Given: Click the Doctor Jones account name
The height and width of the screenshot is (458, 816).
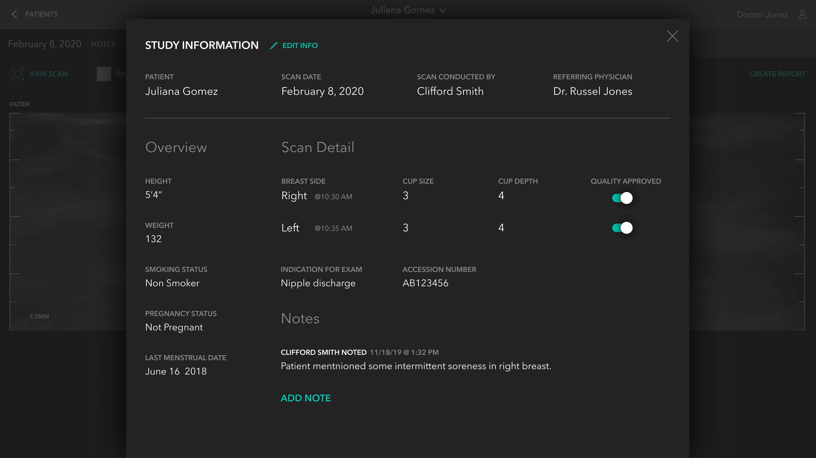Looking at the screenshot, I should point(762,15).
